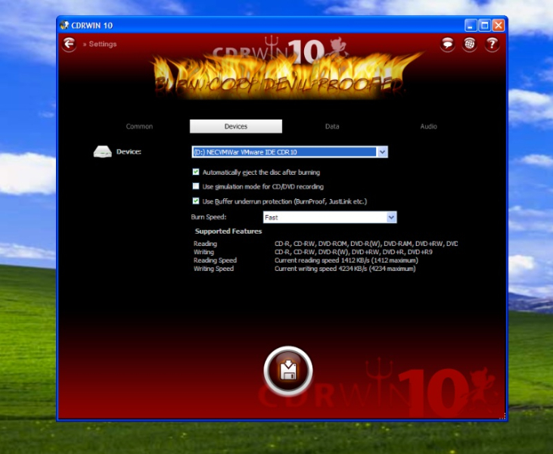Click the back arrow icon
Image resolution: width=553 pixels, height=454 pixels.
(x=70, y=44)
